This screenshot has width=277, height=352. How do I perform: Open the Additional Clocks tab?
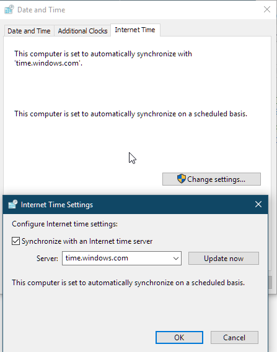click(x=82, y=31)
